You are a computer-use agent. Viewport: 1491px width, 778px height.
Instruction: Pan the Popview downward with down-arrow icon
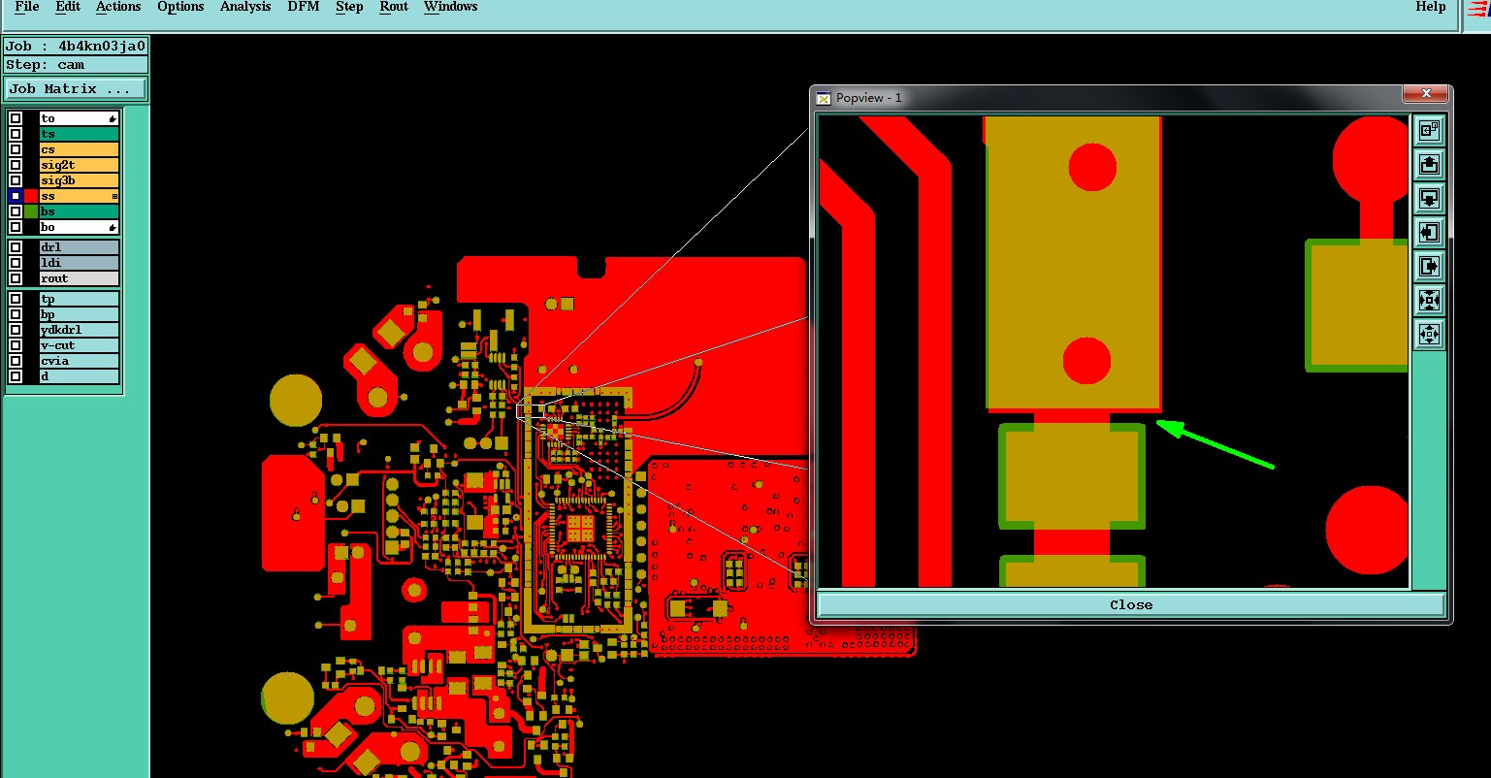click(x=1429, y=198)
